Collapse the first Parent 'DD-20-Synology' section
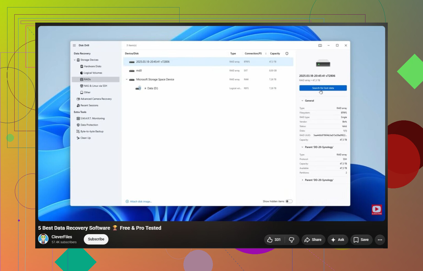Screen dimensions: 423x271 pos(302,147)
